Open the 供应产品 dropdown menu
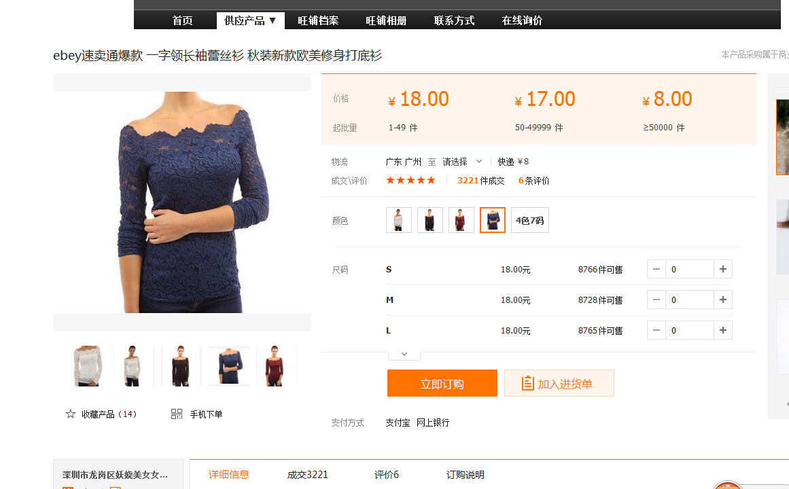789x489 pixels. click(250, 20)
